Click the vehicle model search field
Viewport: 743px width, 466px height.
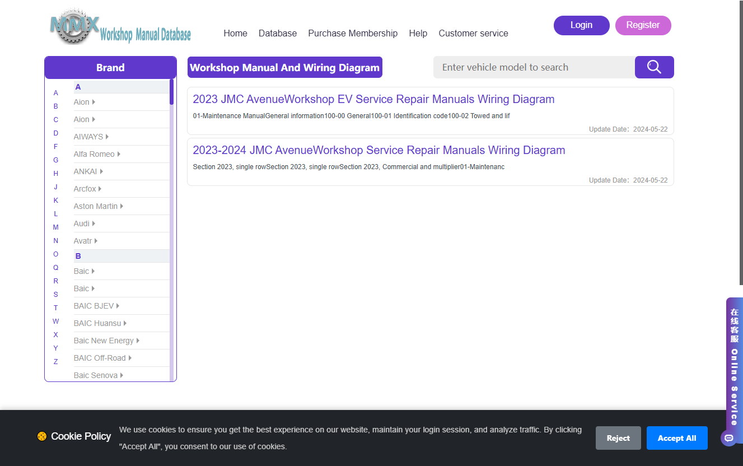click(x=534, y=67)
